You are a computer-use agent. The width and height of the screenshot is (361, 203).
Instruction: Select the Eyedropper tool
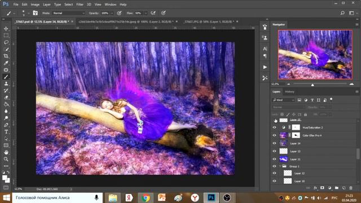click(6, 63)
